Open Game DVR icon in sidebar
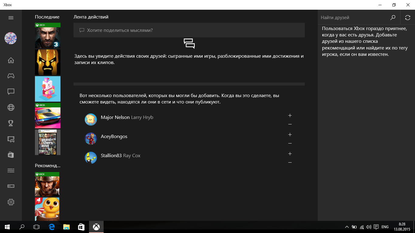 click(x=11, y=139)
